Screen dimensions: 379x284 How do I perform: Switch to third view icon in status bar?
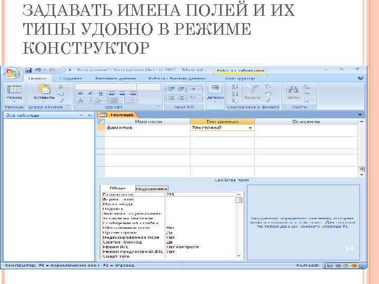(x=346, y=266)
